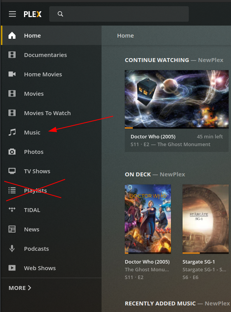This screenshot has height=312, width=231.
Task: Click the search magnifier icon
Action: 60,14
